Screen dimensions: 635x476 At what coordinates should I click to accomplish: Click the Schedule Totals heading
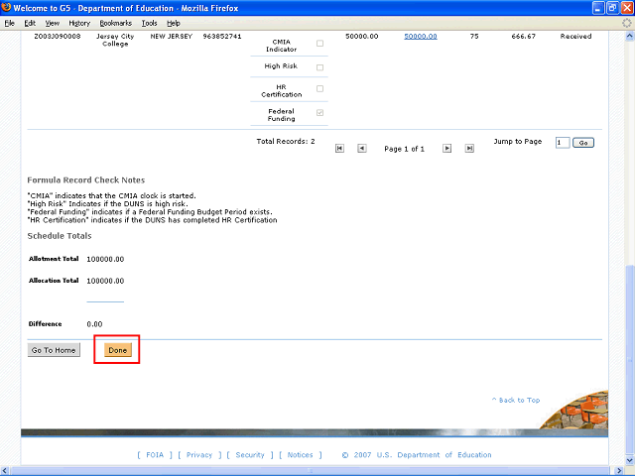(x=60, y=236)
